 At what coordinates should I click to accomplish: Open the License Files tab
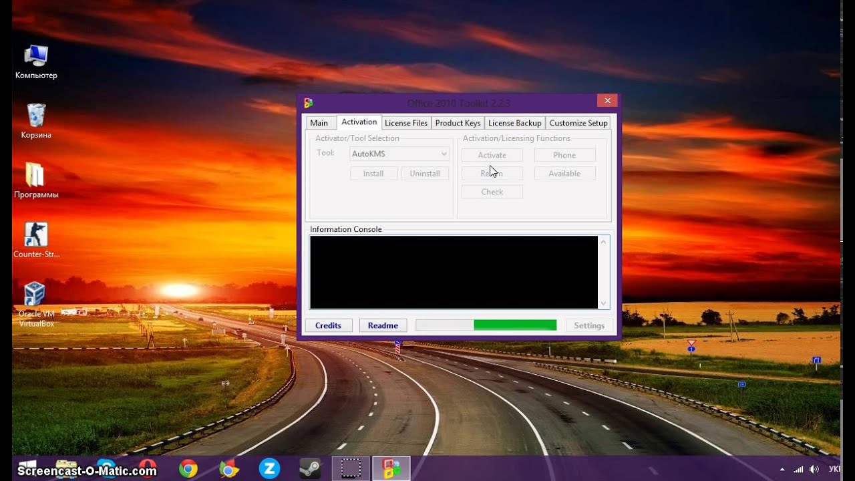[x=406, y=123]
